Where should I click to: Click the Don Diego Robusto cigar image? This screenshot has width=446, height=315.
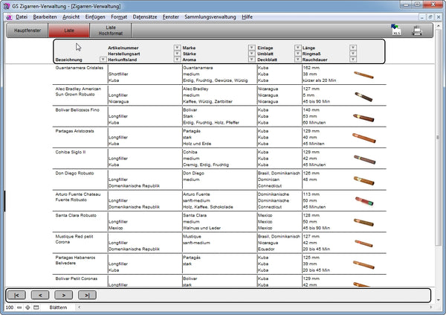click(x=363, y=181)
